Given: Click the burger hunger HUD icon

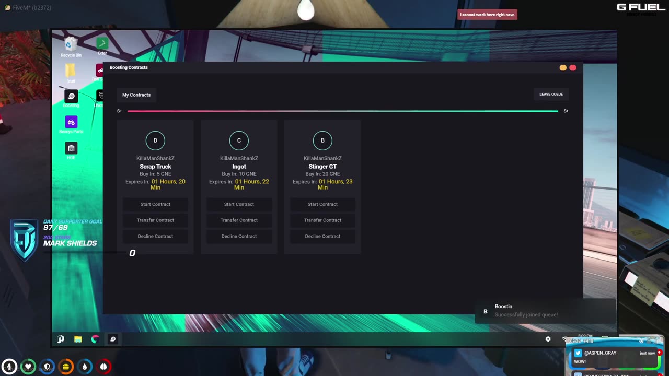Looking at the screenshot, I should tap(66, 367).
